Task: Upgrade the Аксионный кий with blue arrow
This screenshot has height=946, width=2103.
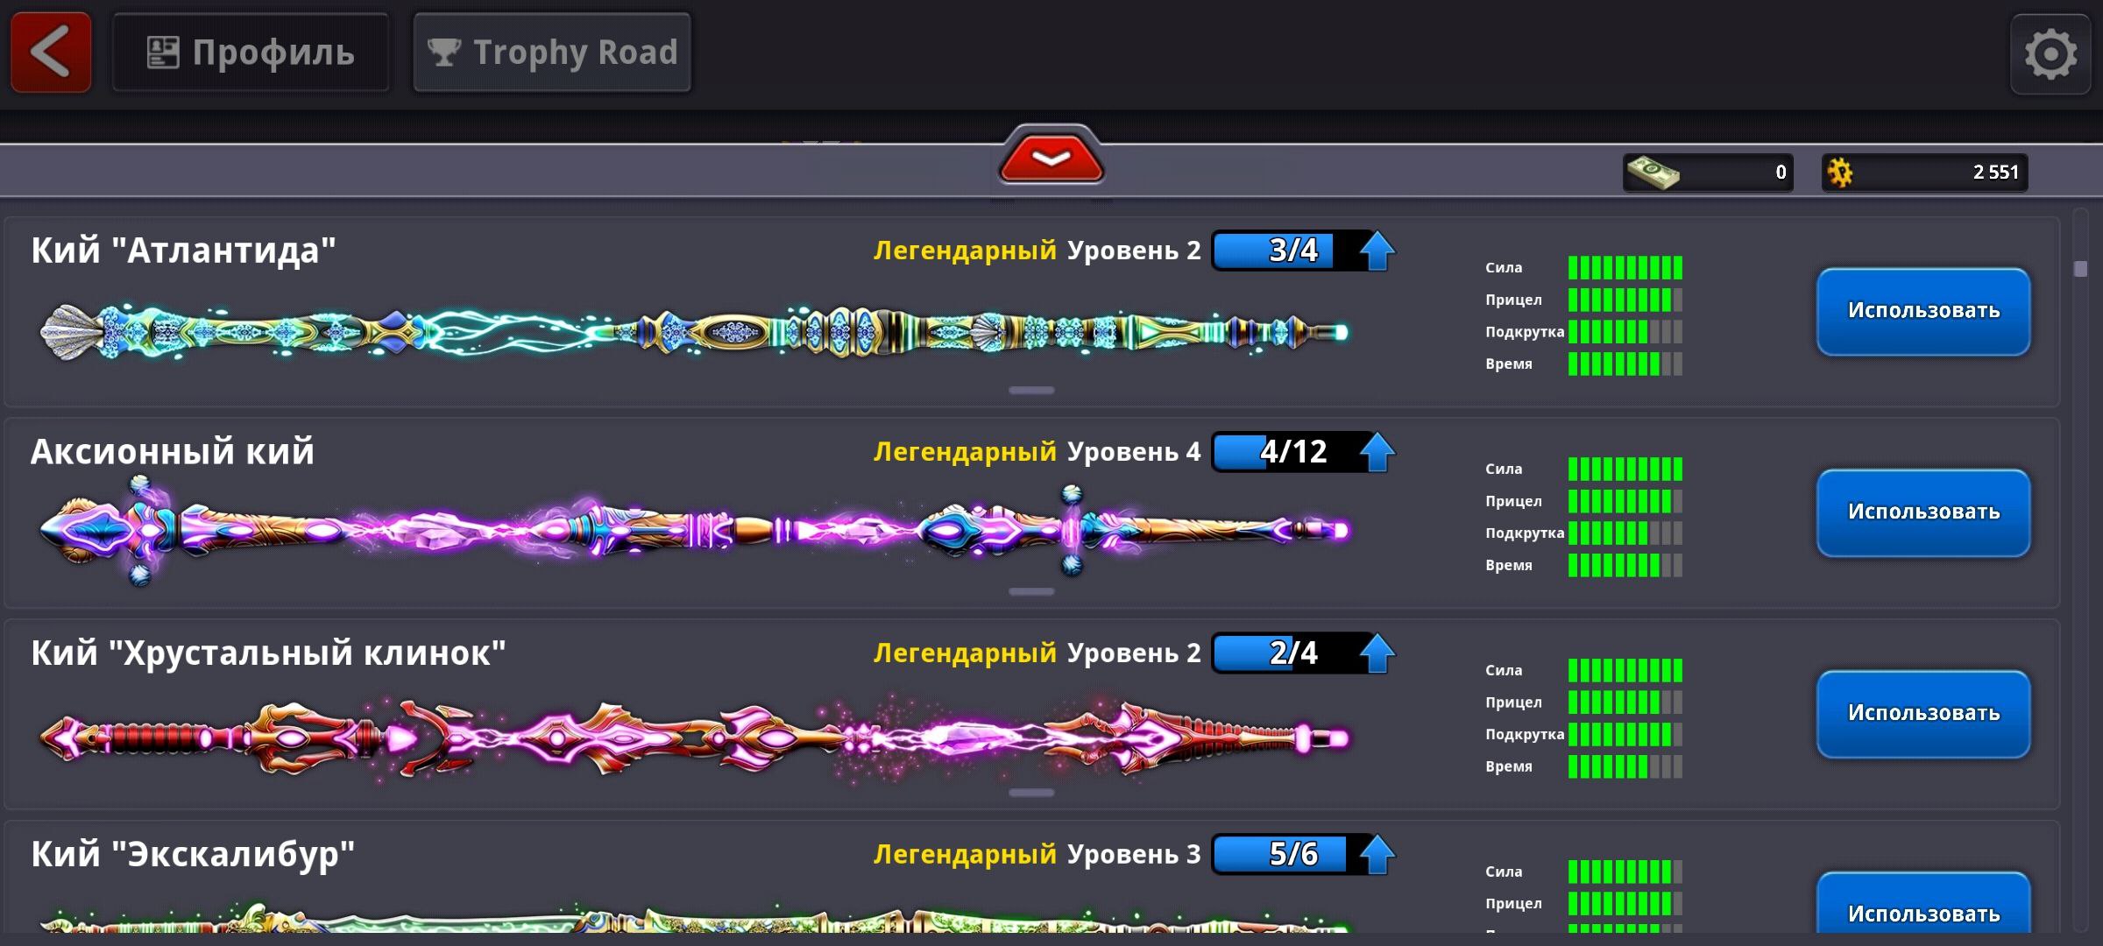Action: coord(1377,452)
